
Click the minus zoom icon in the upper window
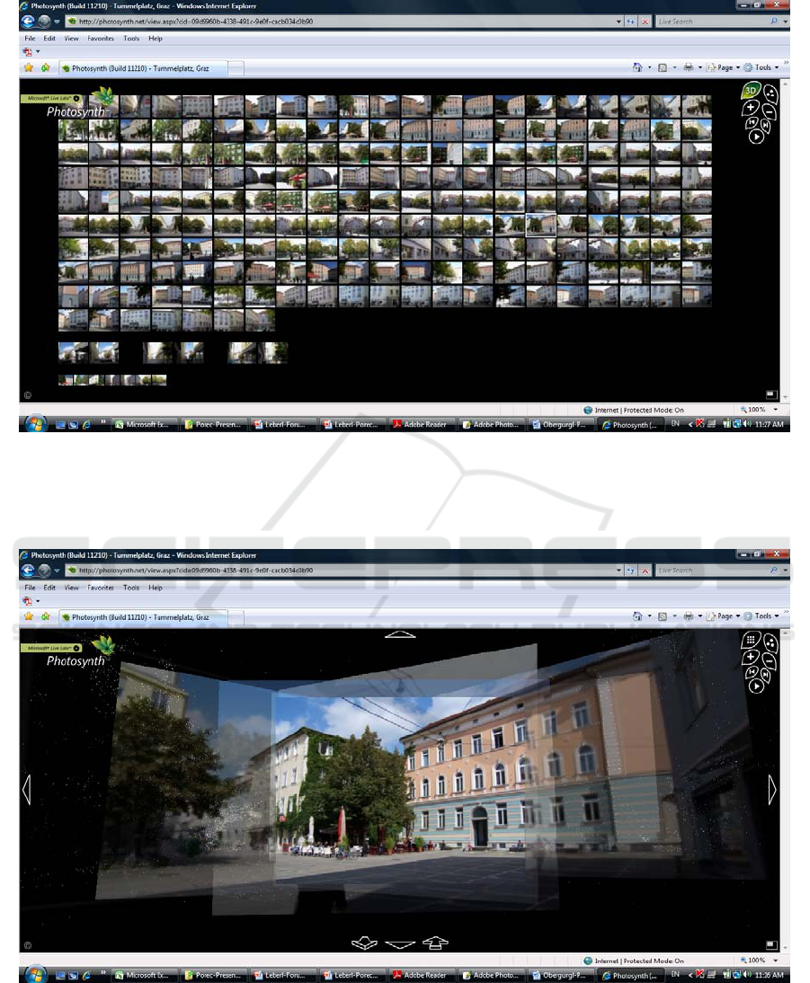770,112
